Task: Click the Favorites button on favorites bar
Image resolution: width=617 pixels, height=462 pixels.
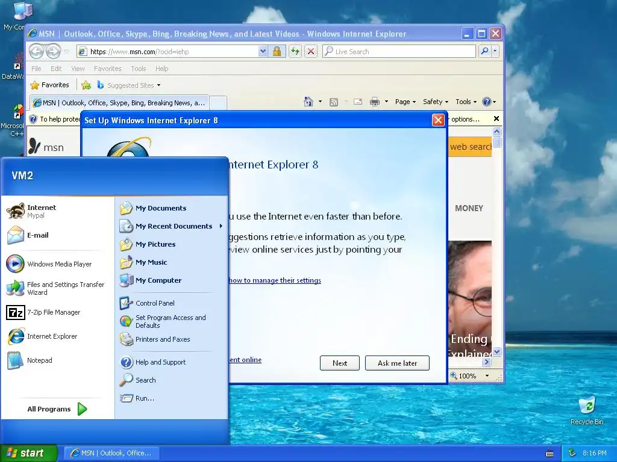Action: (x=49, y=85)
